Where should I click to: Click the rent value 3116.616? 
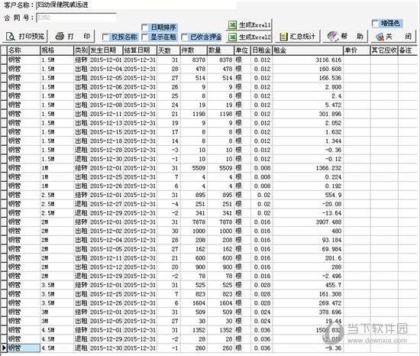point(328,60)
